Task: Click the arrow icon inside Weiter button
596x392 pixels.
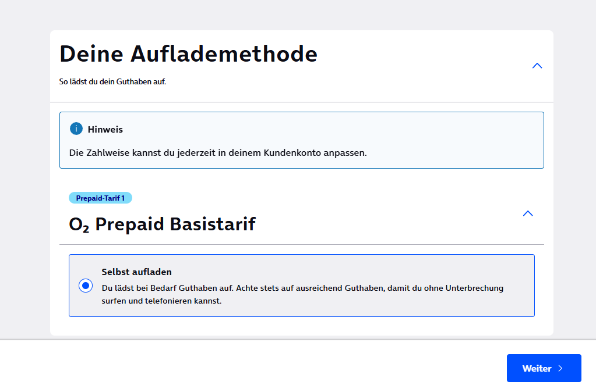Action: [560, 368]
